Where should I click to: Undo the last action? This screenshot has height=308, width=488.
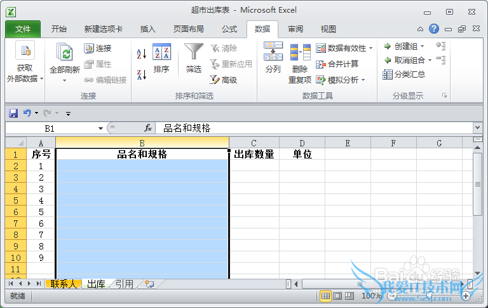[27, 113]
